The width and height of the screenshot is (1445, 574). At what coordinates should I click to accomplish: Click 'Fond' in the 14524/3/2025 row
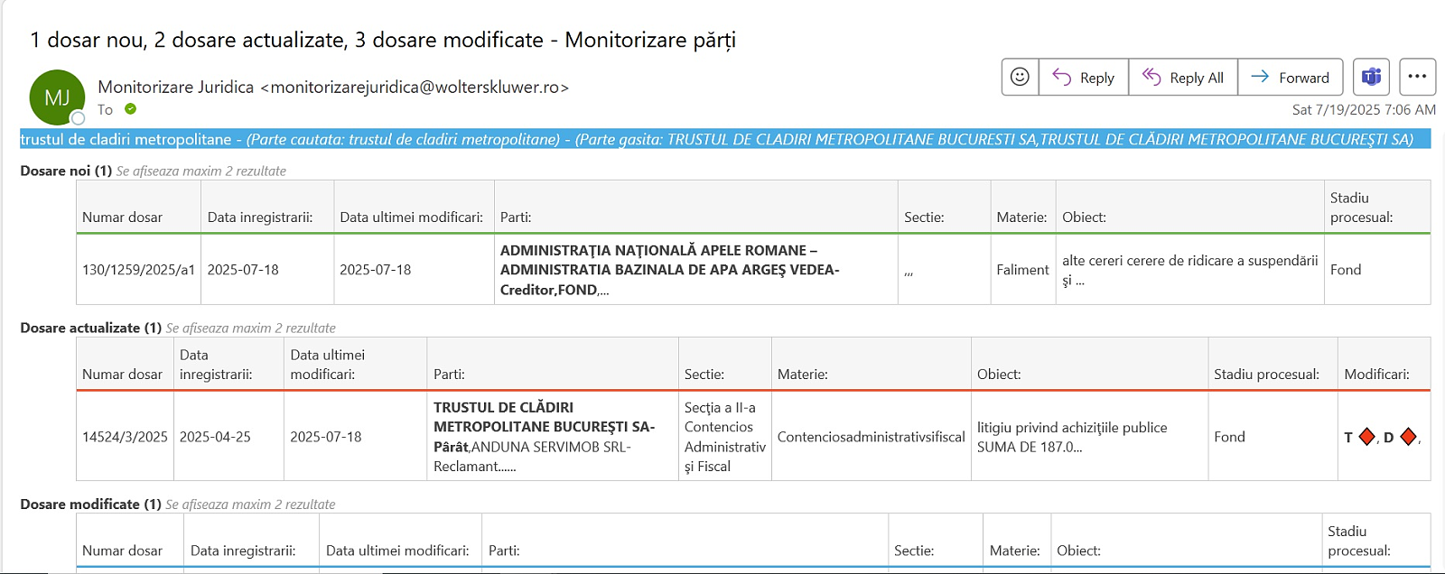pyautogui.click(x=1229, y=437)
